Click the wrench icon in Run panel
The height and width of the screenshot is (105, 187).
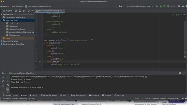[x=3, y=81]
